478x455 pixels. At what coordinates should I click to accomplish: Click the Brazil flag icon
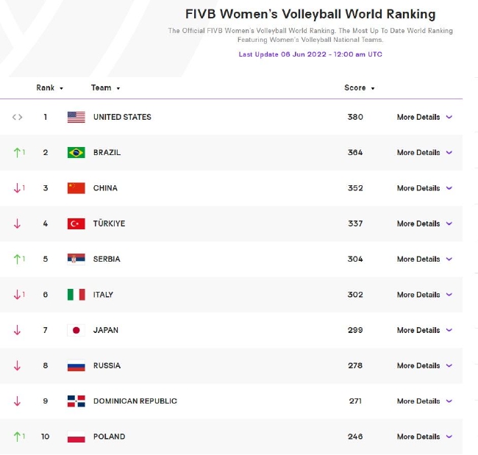tap(76, 152)
